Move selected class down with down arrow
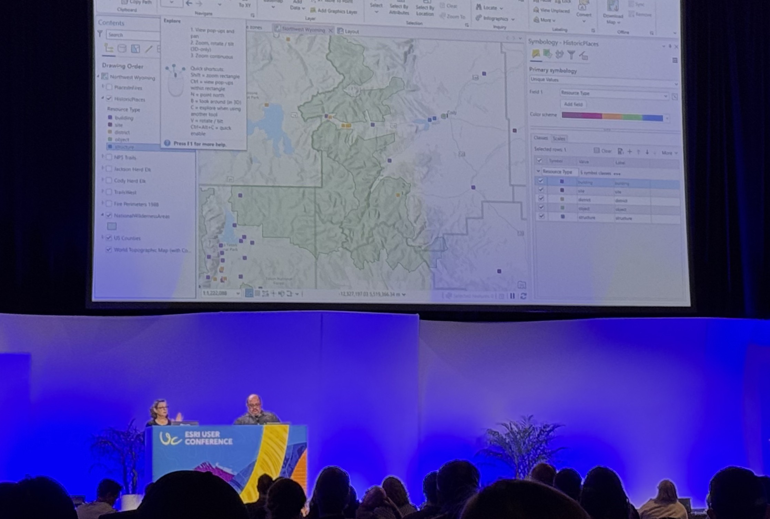Screen dimensions: 770x519 [647, 152]
